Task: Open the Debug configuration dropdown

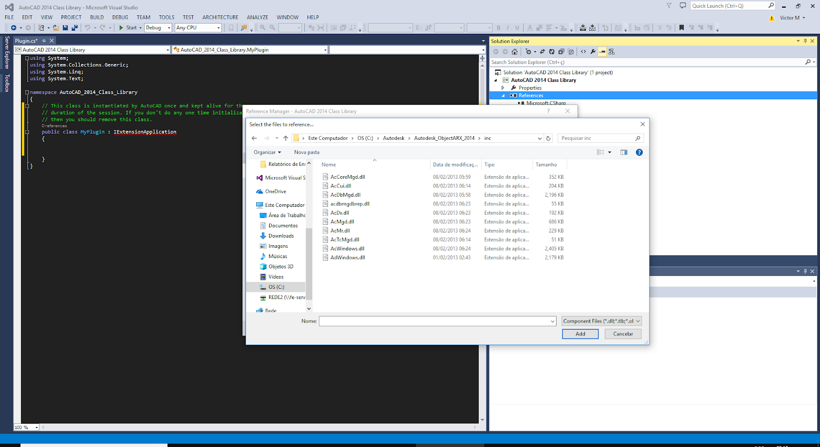Action: (158, 28)
